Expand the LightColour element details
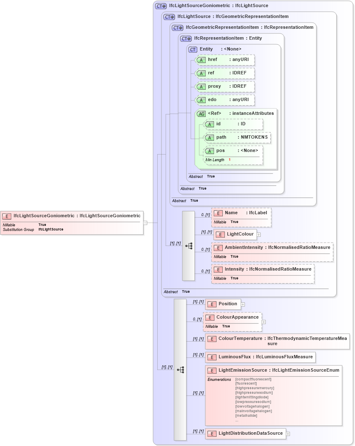 pos(259,235)
